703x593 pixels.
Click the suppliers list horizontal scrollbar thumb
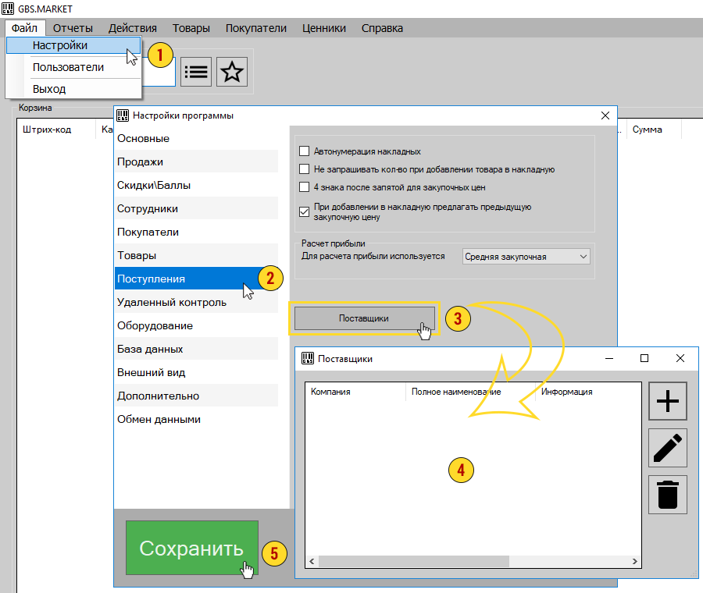(414, 561)
